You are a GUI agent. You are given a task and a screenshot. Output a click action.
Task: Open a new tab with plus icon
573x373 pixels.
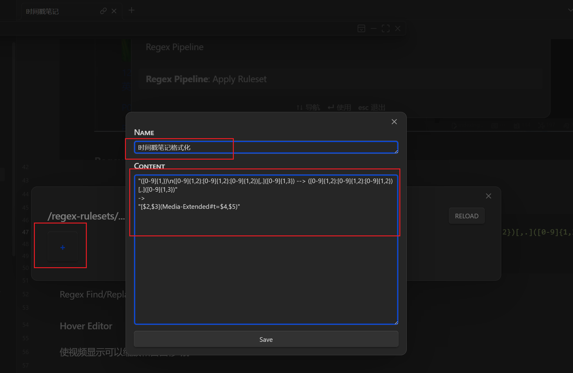pos(131,10)
